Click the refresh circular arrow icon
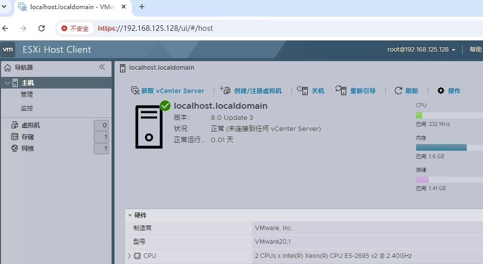 (398, 91)
